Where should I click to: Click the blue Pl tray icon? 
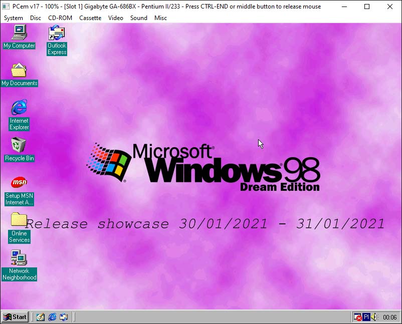click(x=366, y=317)
